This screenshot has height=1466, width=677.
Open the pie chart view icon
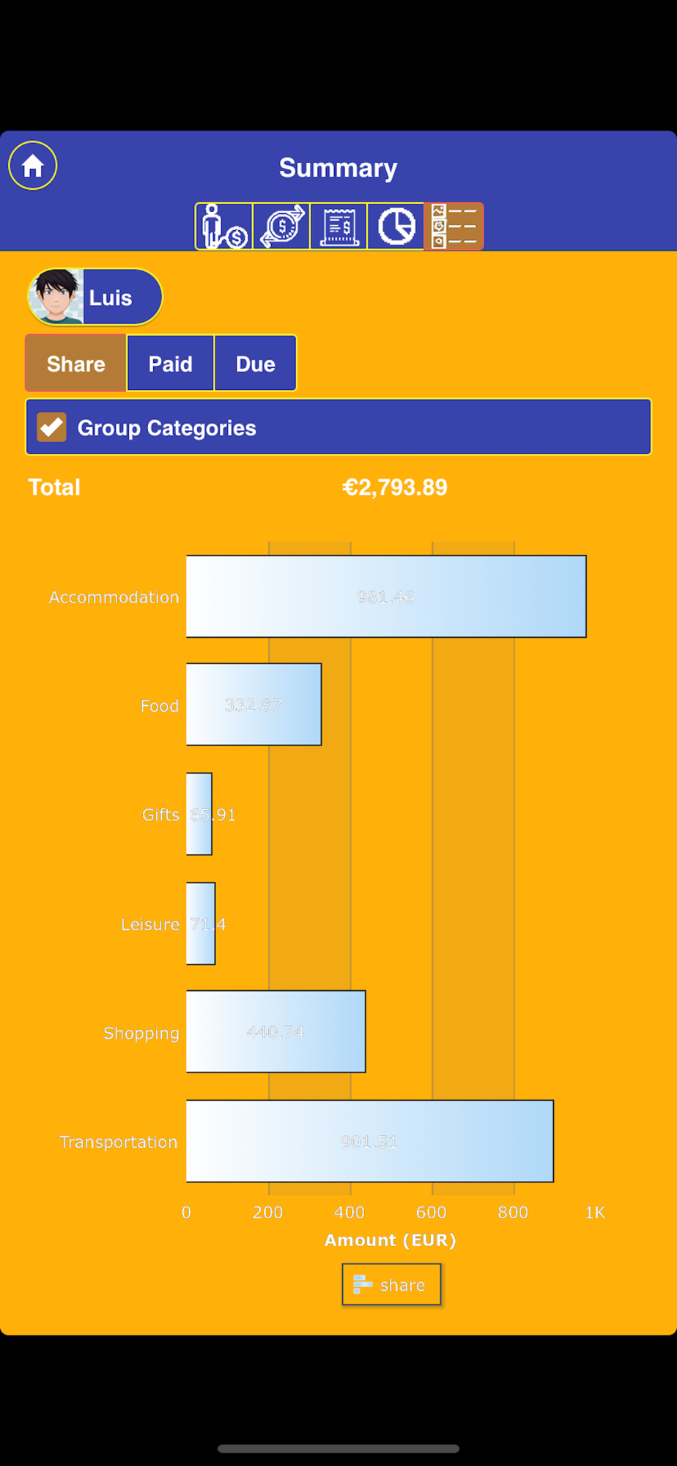[396, 226]
